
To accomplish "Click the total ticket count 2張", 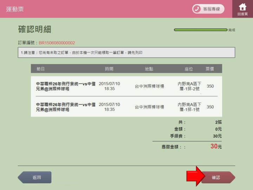I will pos(219,122).
